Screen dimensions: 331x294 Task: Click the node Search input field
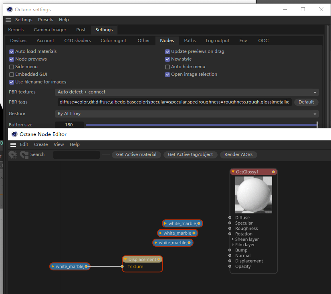click(77, 155)
